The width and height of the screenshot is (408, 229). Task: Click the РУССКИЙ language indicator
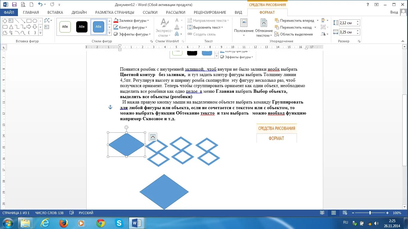pyautogui.click(x=86, y=213)
